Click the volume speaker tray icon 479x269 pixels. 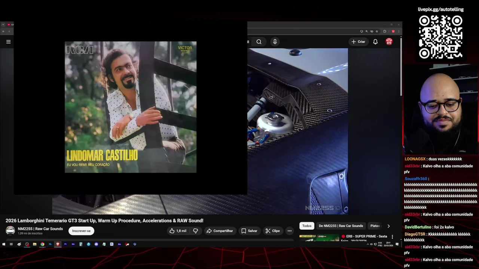(371, 244)
